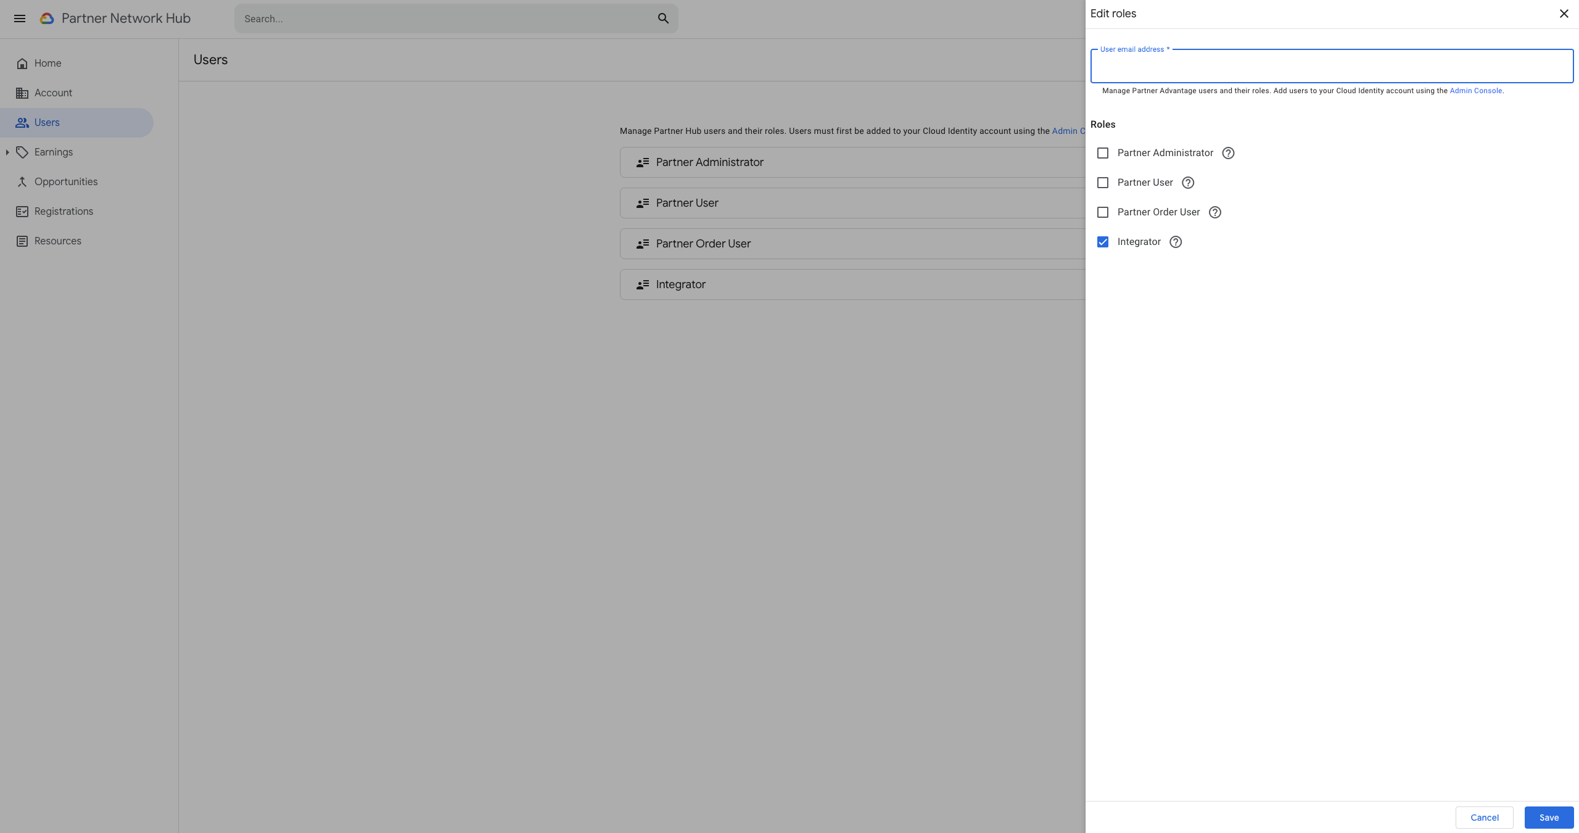Image resolution: width=1579 pixels, height=833 pixels.
Task: Open the Partner Administrator users group
Action: tap(852, 162)
